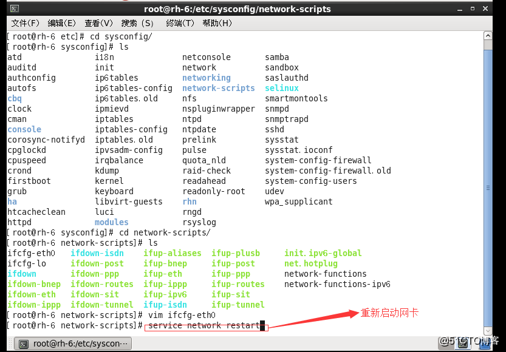Close the terminal window

coord(485,8)
